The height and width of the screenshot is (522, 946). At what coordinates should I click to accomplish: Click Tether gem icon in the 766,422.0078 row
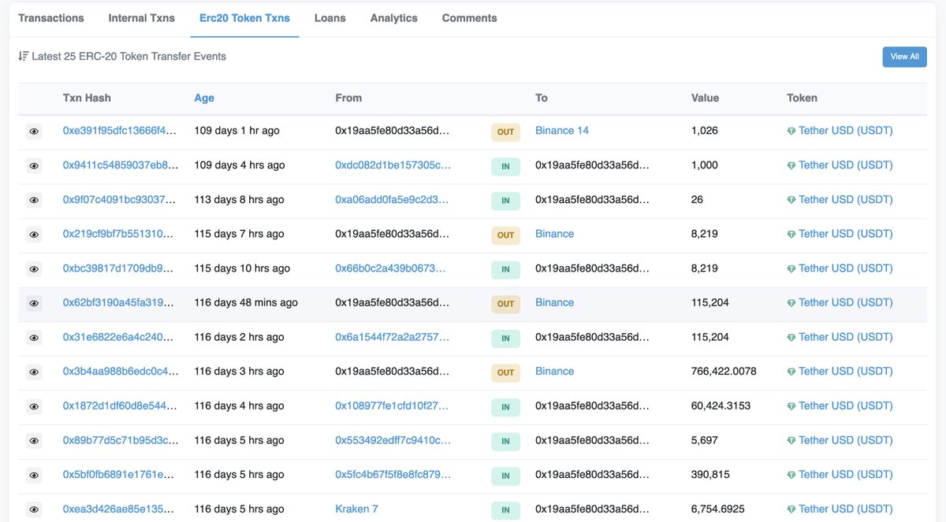pos(791,372)
